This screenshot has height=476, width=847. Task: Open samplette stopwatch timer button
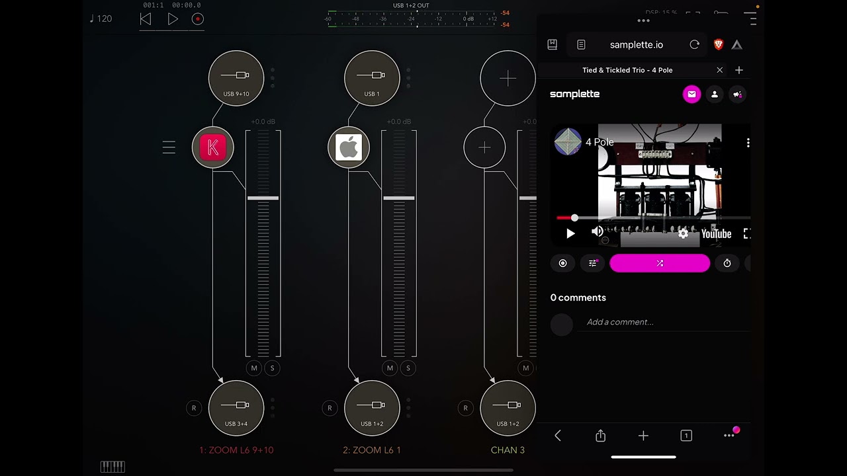coord(727,263)
